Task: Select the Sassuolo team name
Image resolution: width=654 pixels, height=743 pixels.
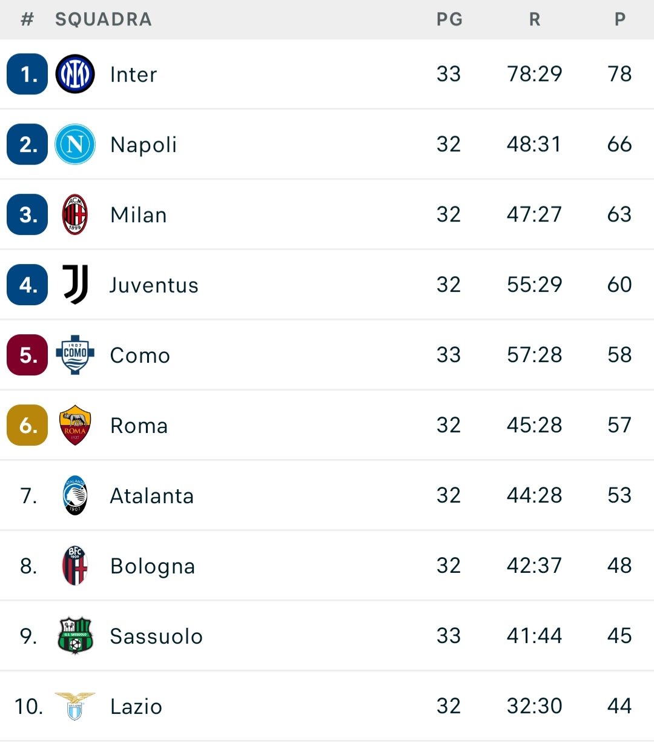Action: [156, 636]
